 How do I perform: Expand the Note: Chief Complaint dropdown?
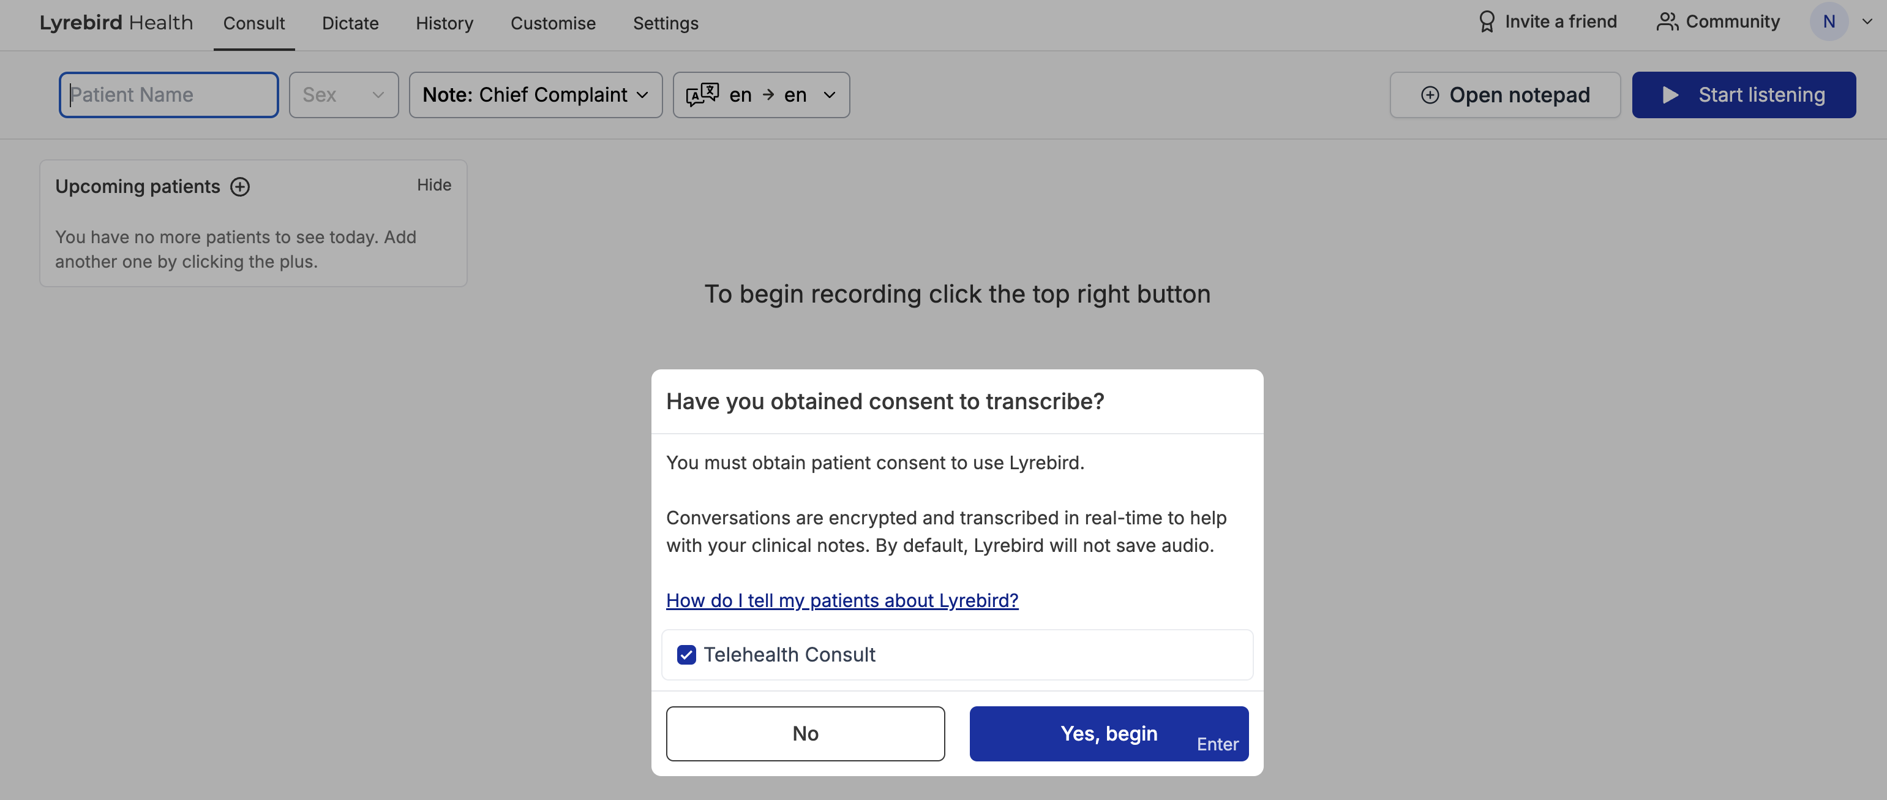(536, 95)
